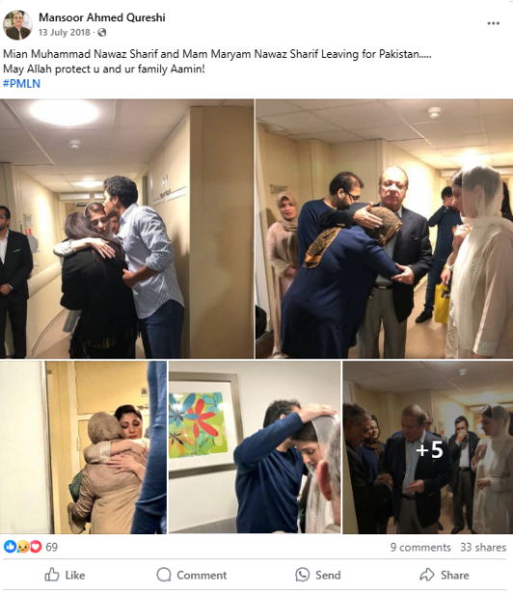The image size is (513, 594).
Task: Open the #PMLN hashtag link
Action: [x=21, y=84]
